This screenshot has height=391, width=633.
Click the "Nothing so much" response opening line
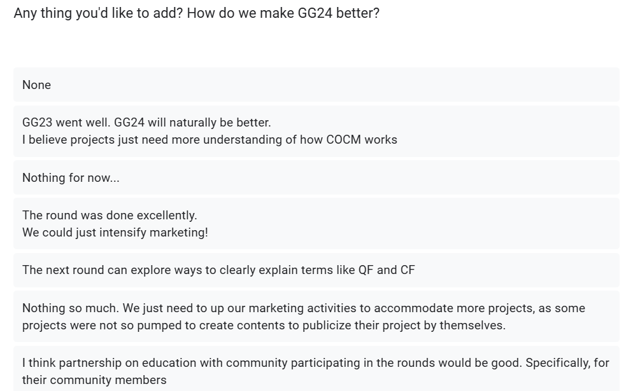(304, 308)
